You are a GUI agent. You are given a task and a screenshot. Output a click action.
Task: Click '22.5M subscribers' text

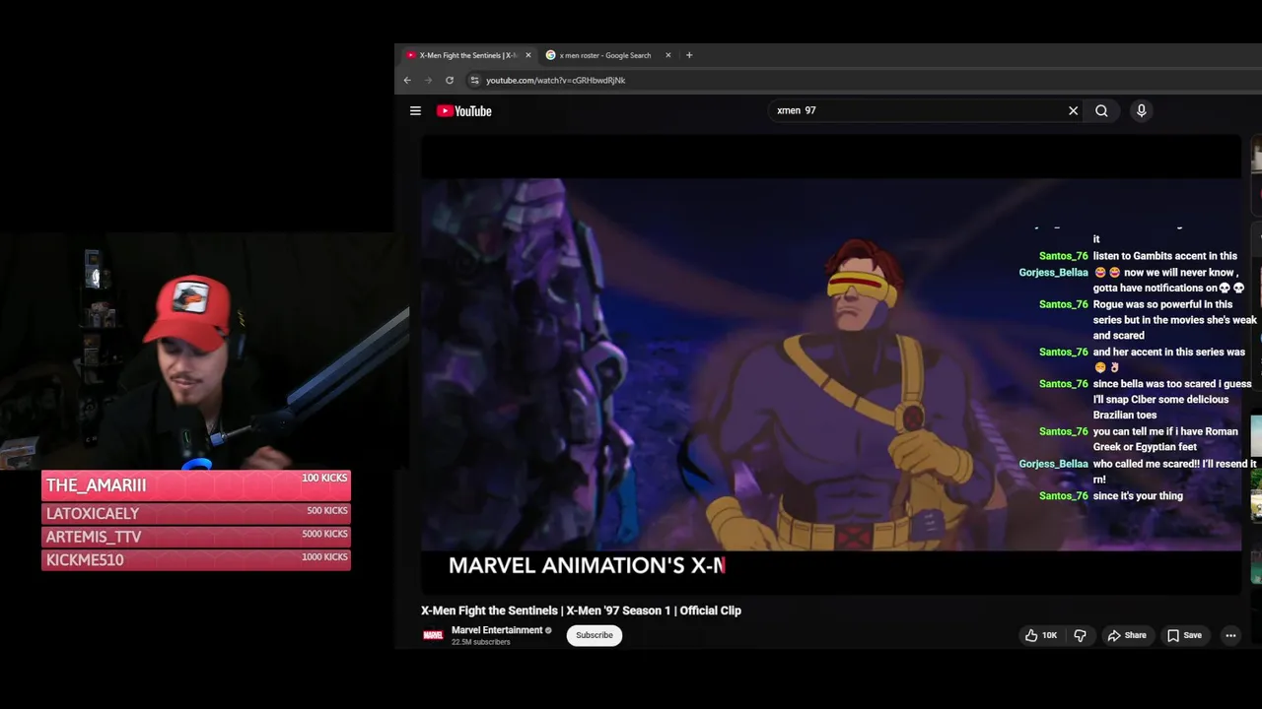(481, 642)
